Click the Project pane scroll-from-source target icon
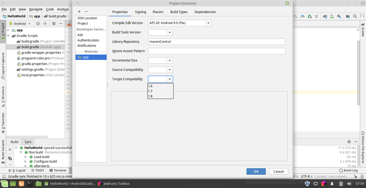The width and height of the screenshot is (366, 188). (x=38, y=24)
